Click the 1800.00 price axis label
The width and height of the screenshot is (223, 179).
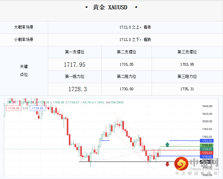(x=207, y=122)
